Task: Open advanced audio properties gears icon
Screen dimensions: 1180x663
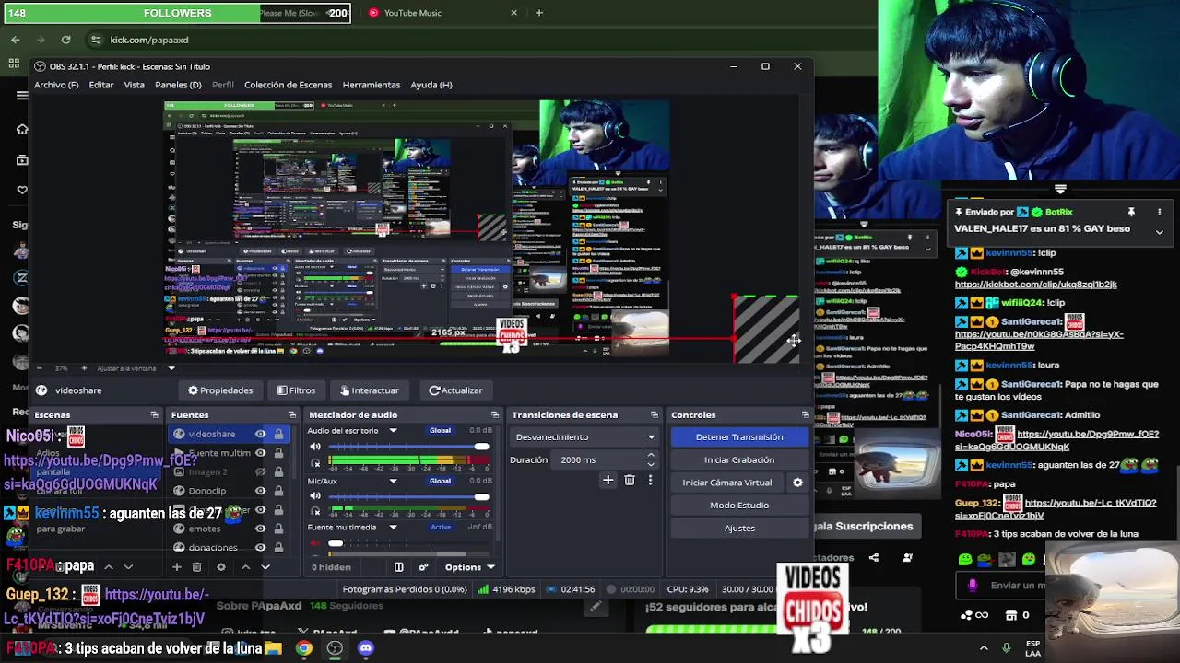Action: pos(423,567)
